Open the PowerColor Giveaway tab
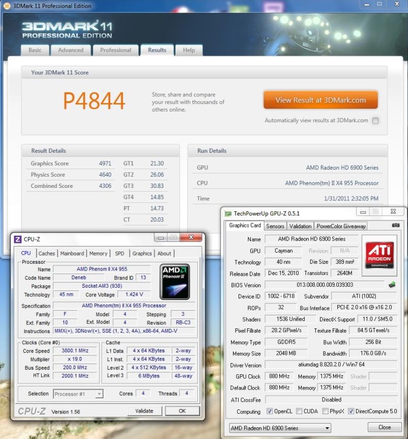408x439 pixels. pos(341,226)
